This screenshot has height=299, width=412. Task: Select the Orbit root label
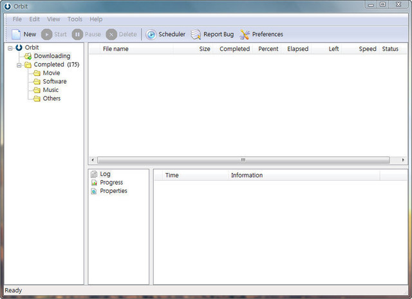pos(32,48)
